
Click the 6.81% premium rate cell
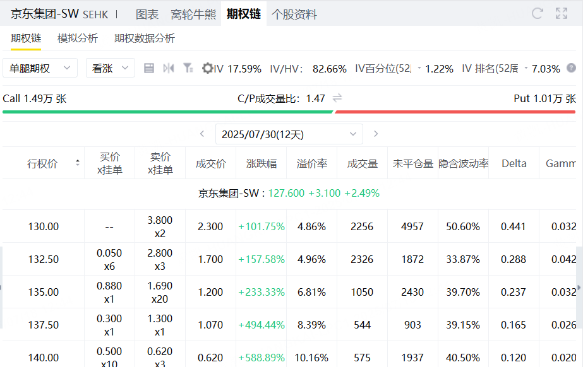pyautogui.click(x=312, y=292)
